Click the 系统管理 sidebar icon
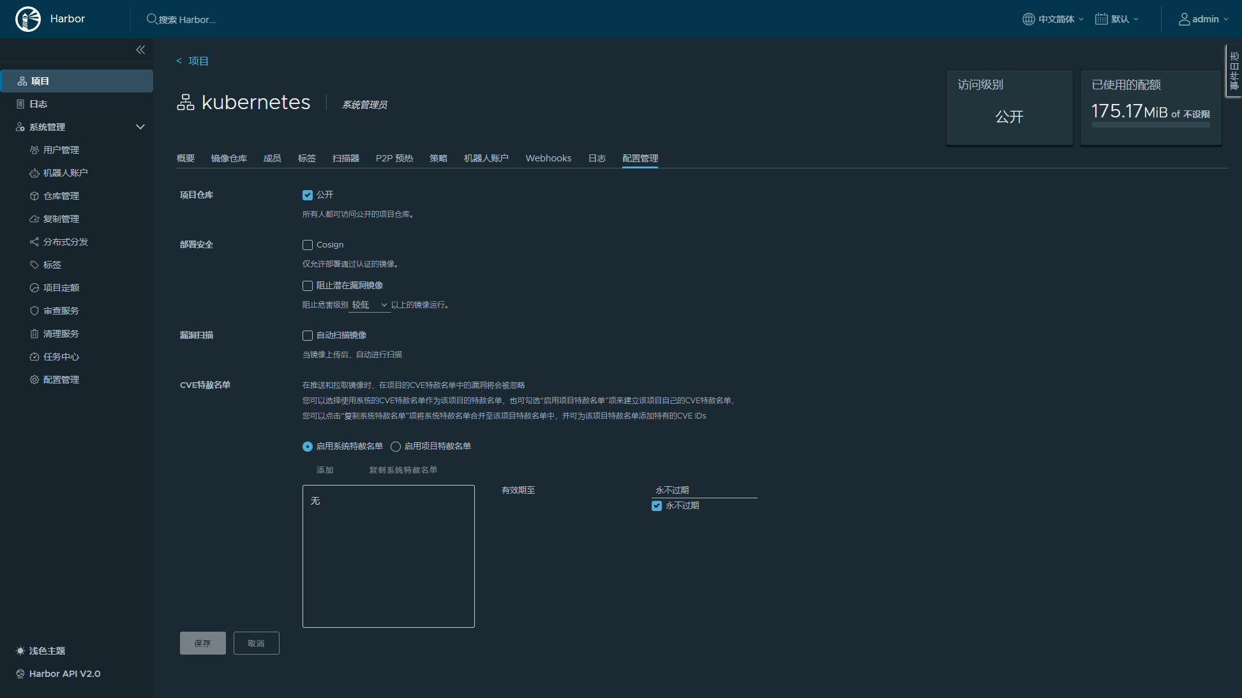 [20, 127]
